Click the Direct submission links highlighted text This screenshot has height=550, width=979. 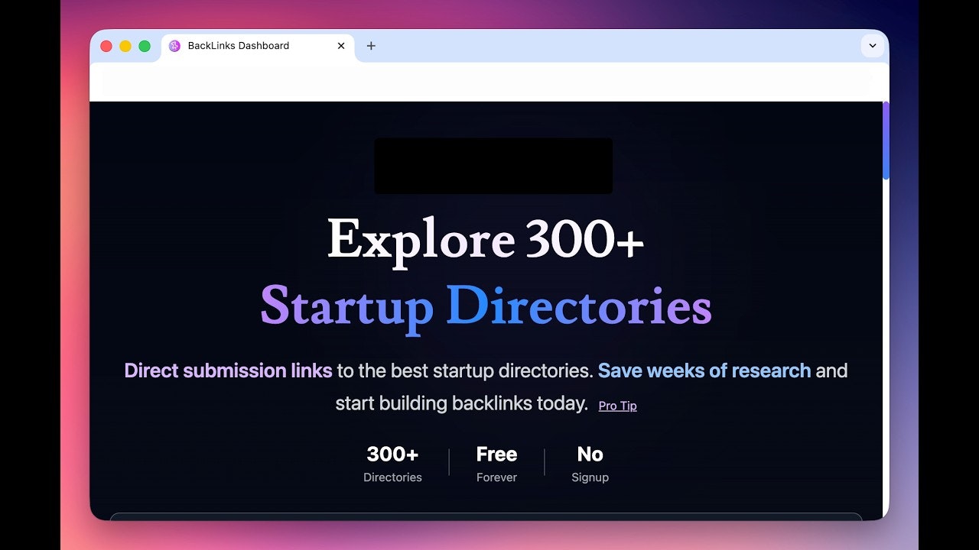pyautogui.click(x=228, y=370)
